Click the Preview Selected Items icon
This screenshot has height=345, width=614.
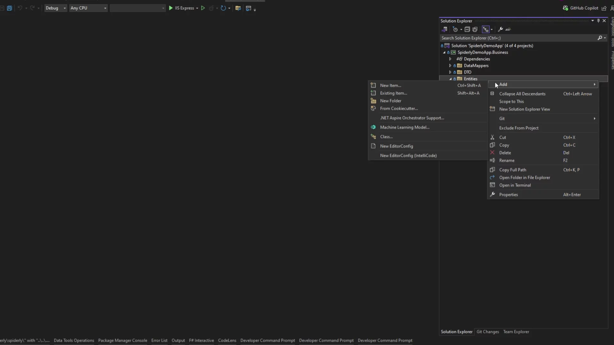508,29
